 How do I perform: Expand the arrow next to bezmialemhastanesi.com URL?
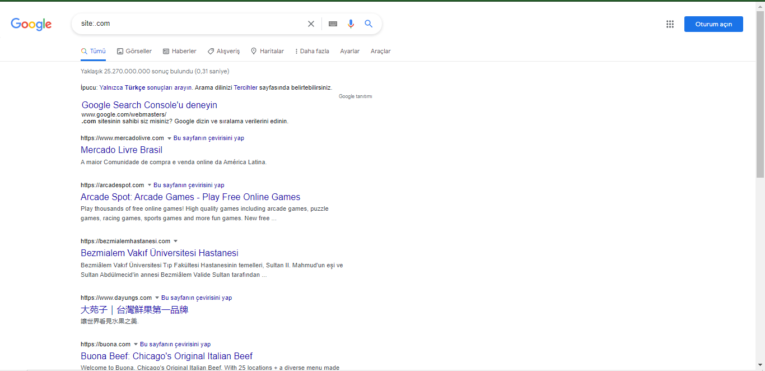click(175, 242)
